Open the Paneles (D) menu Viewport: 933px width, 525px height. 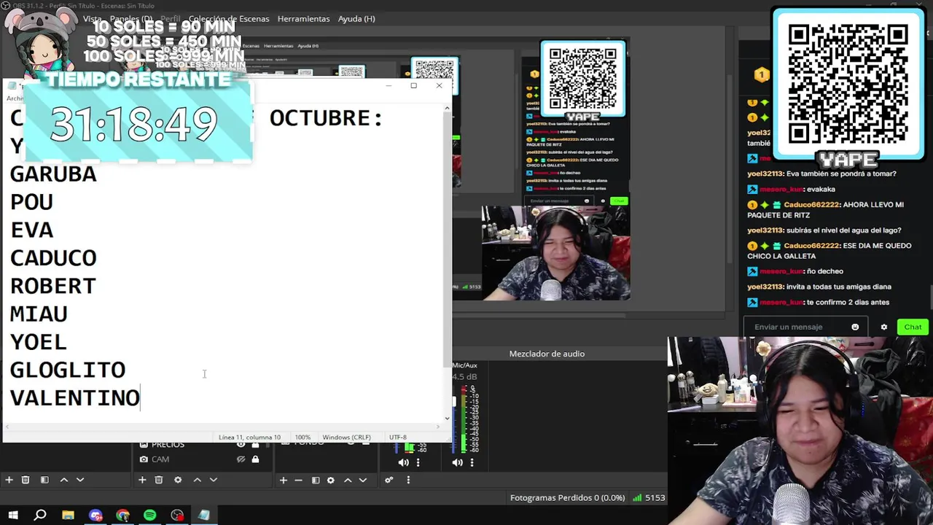[x=131, y=18]
